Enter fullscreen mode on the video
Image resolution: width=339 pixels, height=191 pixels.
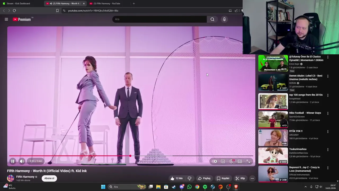point(248,161)
